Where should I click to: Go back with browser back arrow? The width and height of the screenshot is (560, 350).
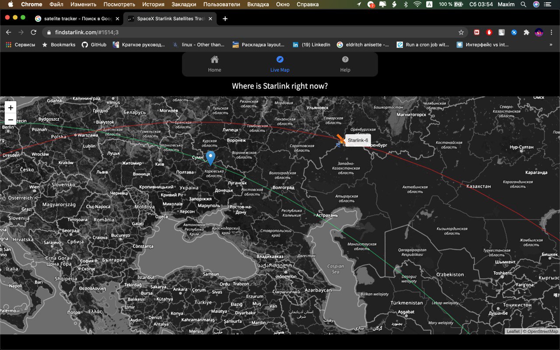point(8,32)
